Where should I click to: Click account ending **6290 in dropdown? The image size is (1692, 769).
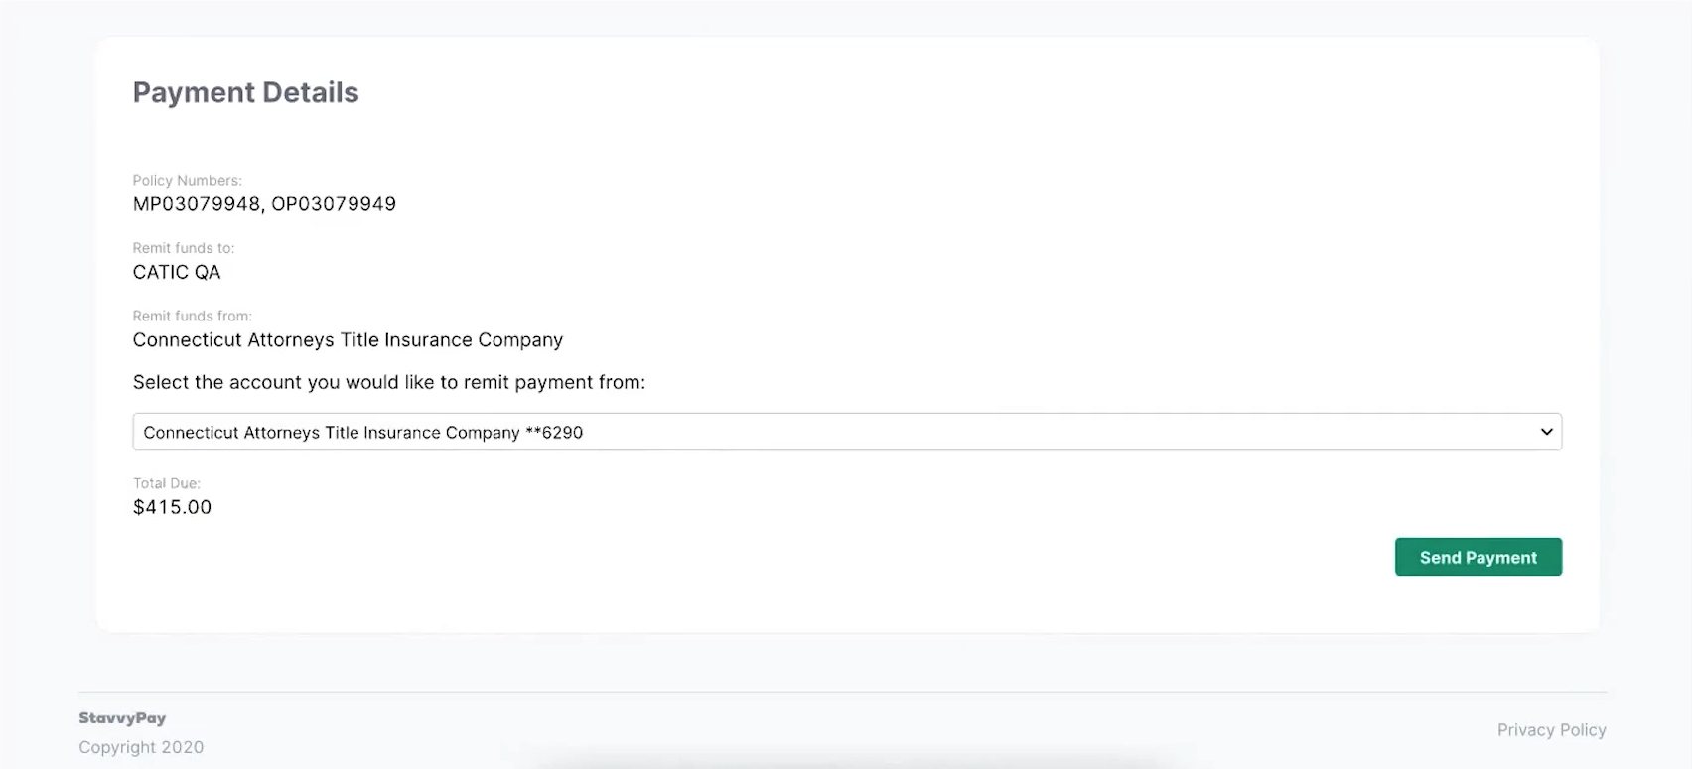[x=362, y=433]
